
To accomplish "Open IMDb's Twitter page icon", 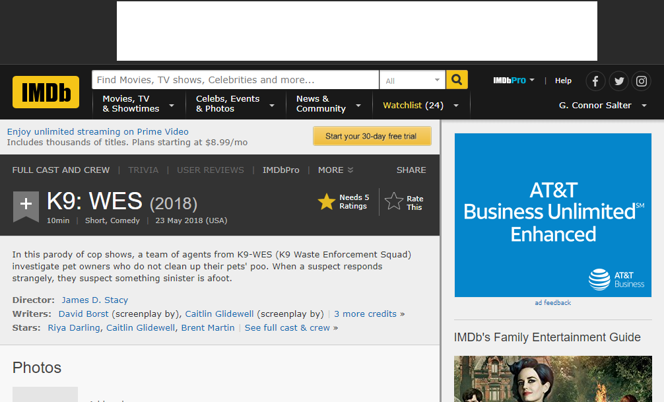I will click(618, 81).
